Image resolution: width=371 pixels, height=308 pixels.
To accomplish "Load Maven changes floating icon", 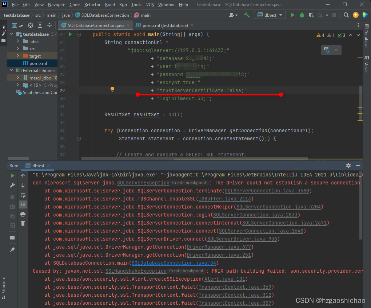I will pyautogui.click(x=327, y=50).
